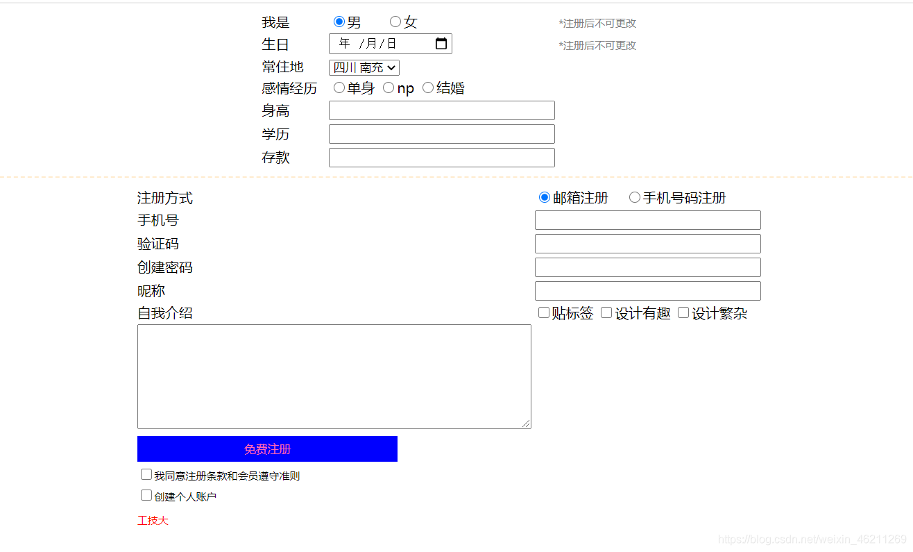This screenshot has width=913, height=552.
Task: Enable the 创建个人账户 checkbox
Action: pos(146,495)
